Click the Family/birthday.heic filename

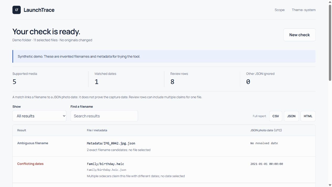106,164
